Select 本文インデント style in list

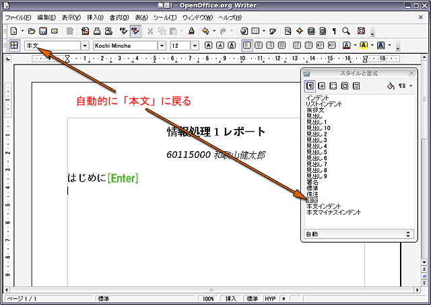323,206
